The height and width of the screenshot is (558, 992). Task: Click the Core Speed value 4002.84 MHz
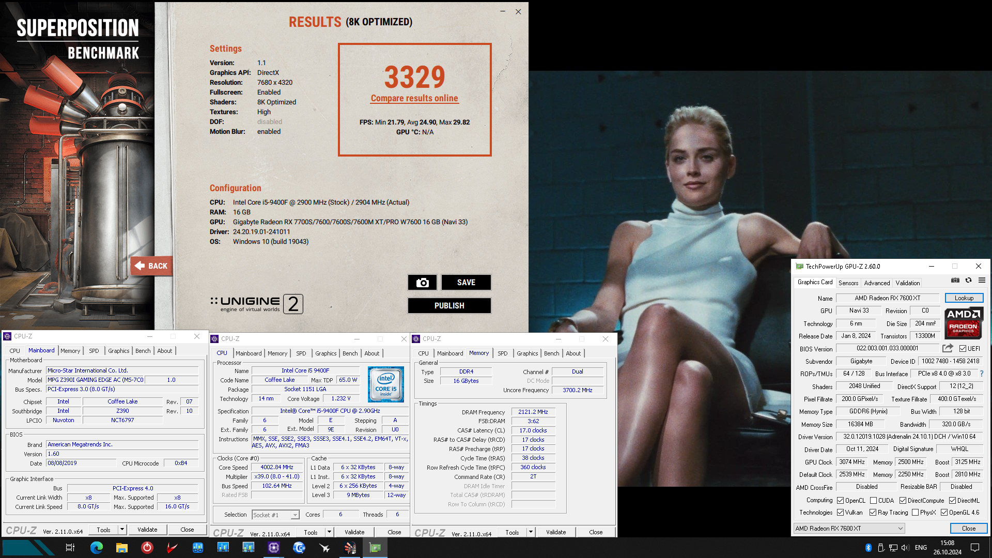277,467
